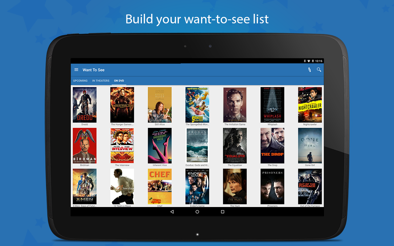
Task: Tap the Android back button
Action: [x=172, y=212]
